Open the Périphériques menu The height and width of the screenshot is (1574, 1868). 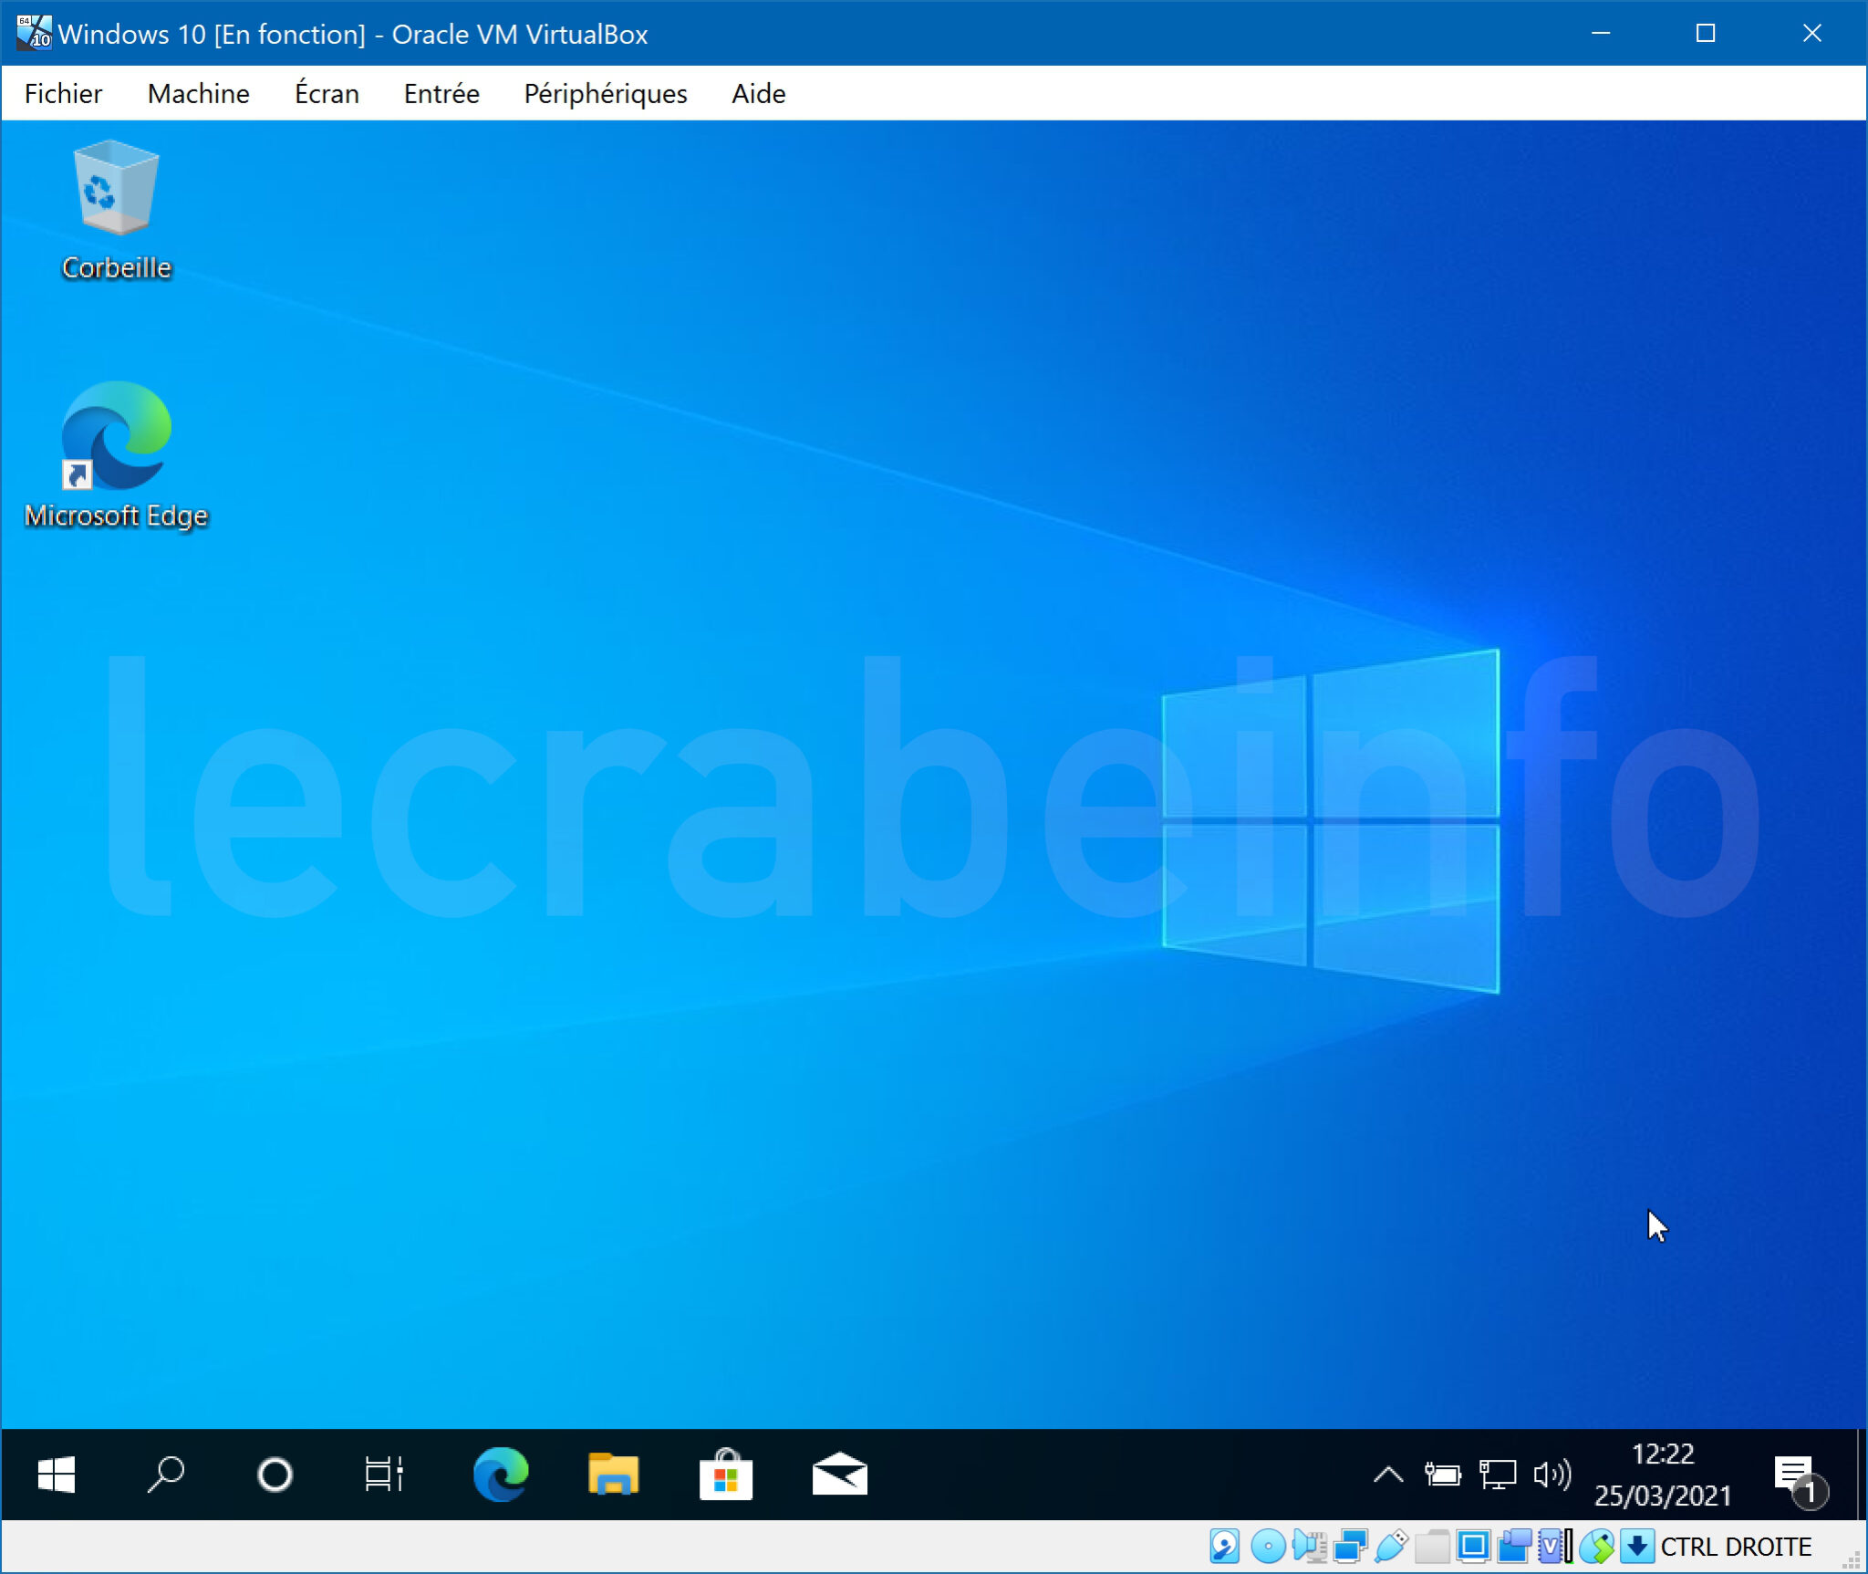point(605,92)
